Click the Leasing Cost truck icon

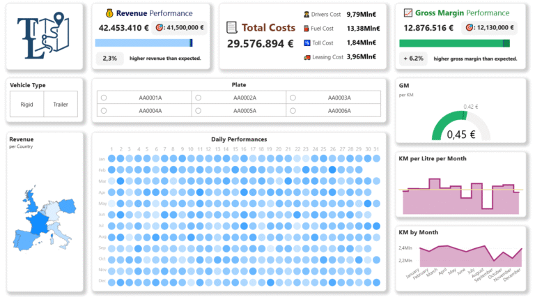click(307, 57)
